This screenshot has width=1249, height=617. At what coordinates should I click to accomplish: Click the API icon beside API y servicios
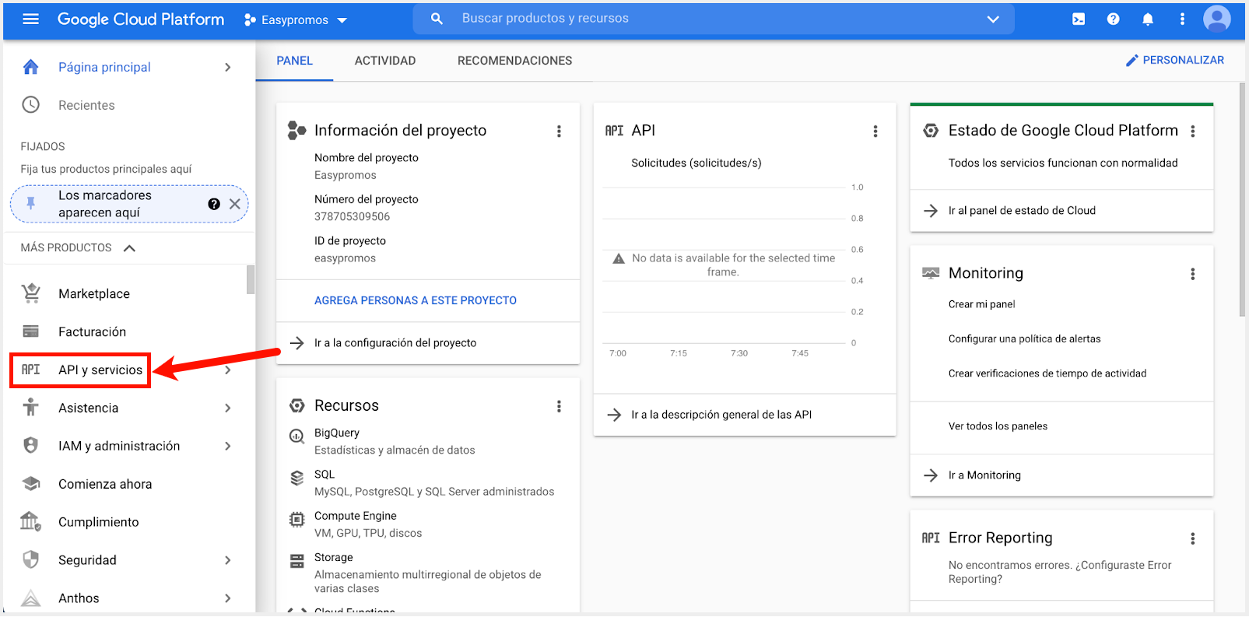pyautogui.click(x=30, y=370)
